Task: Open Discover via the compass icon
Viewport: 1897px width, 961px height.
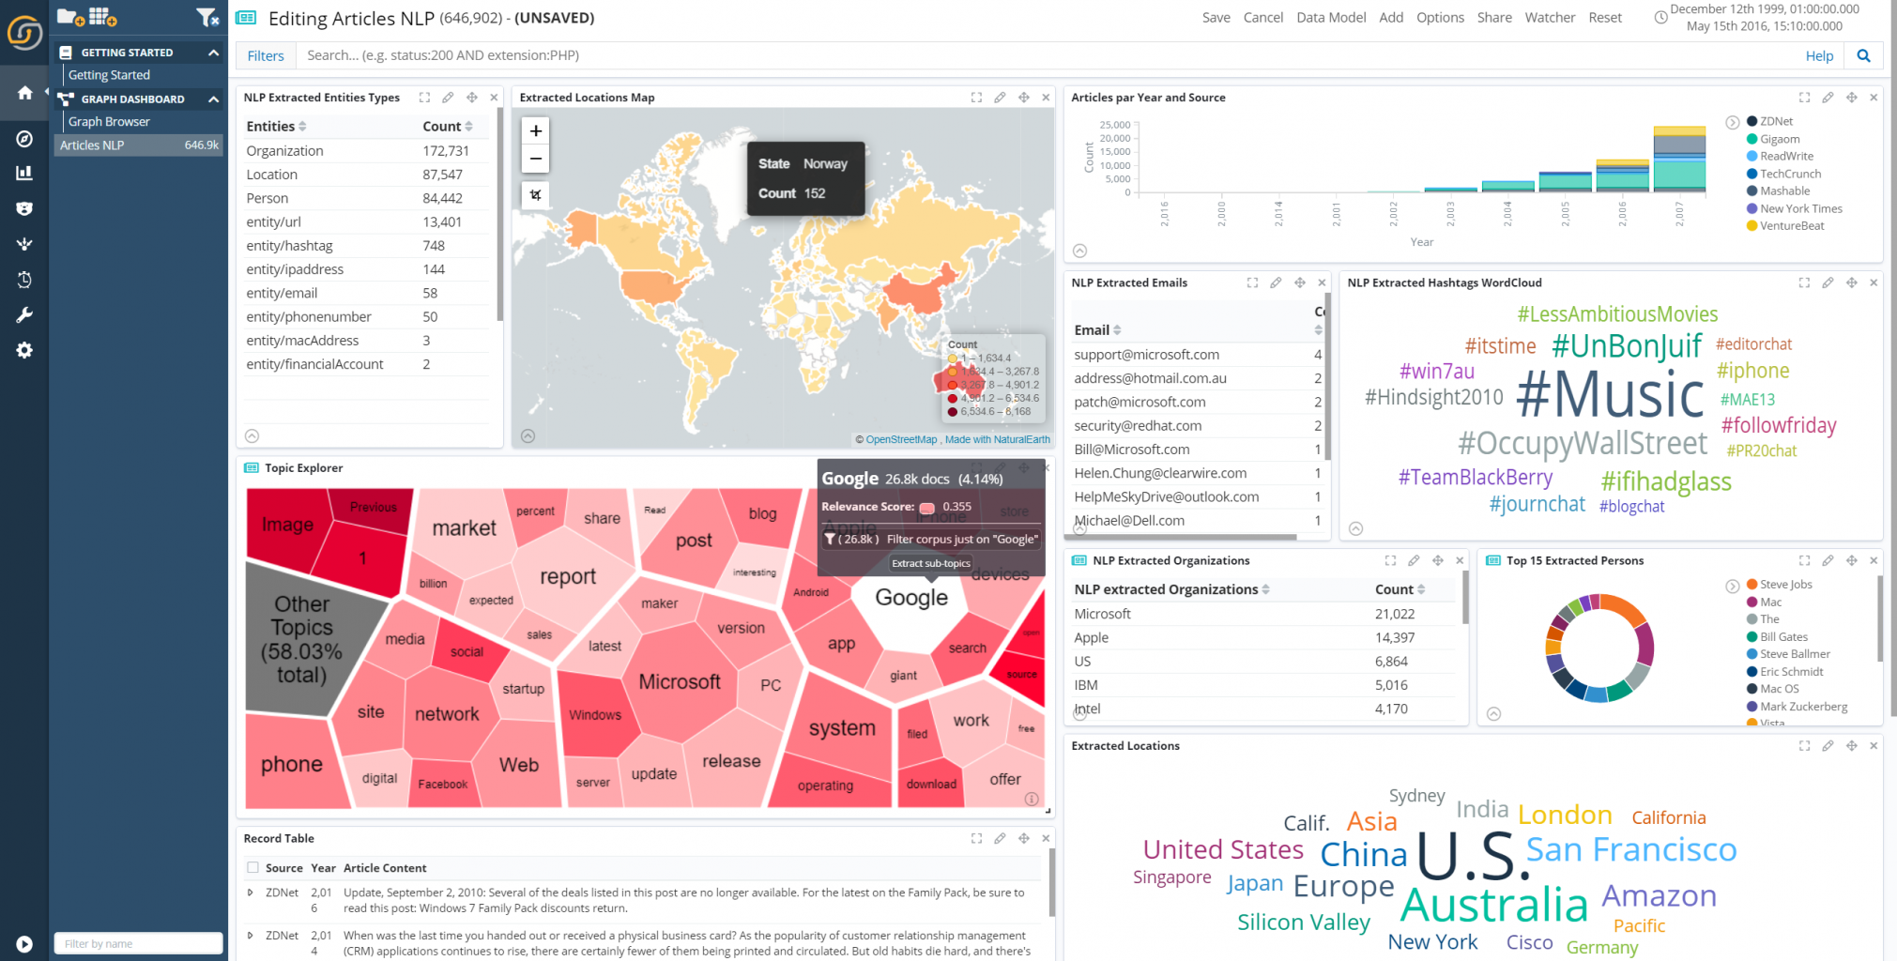Action: (24, 139)
